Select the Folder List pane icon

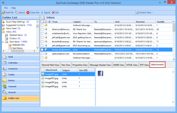tap(5, 98)
